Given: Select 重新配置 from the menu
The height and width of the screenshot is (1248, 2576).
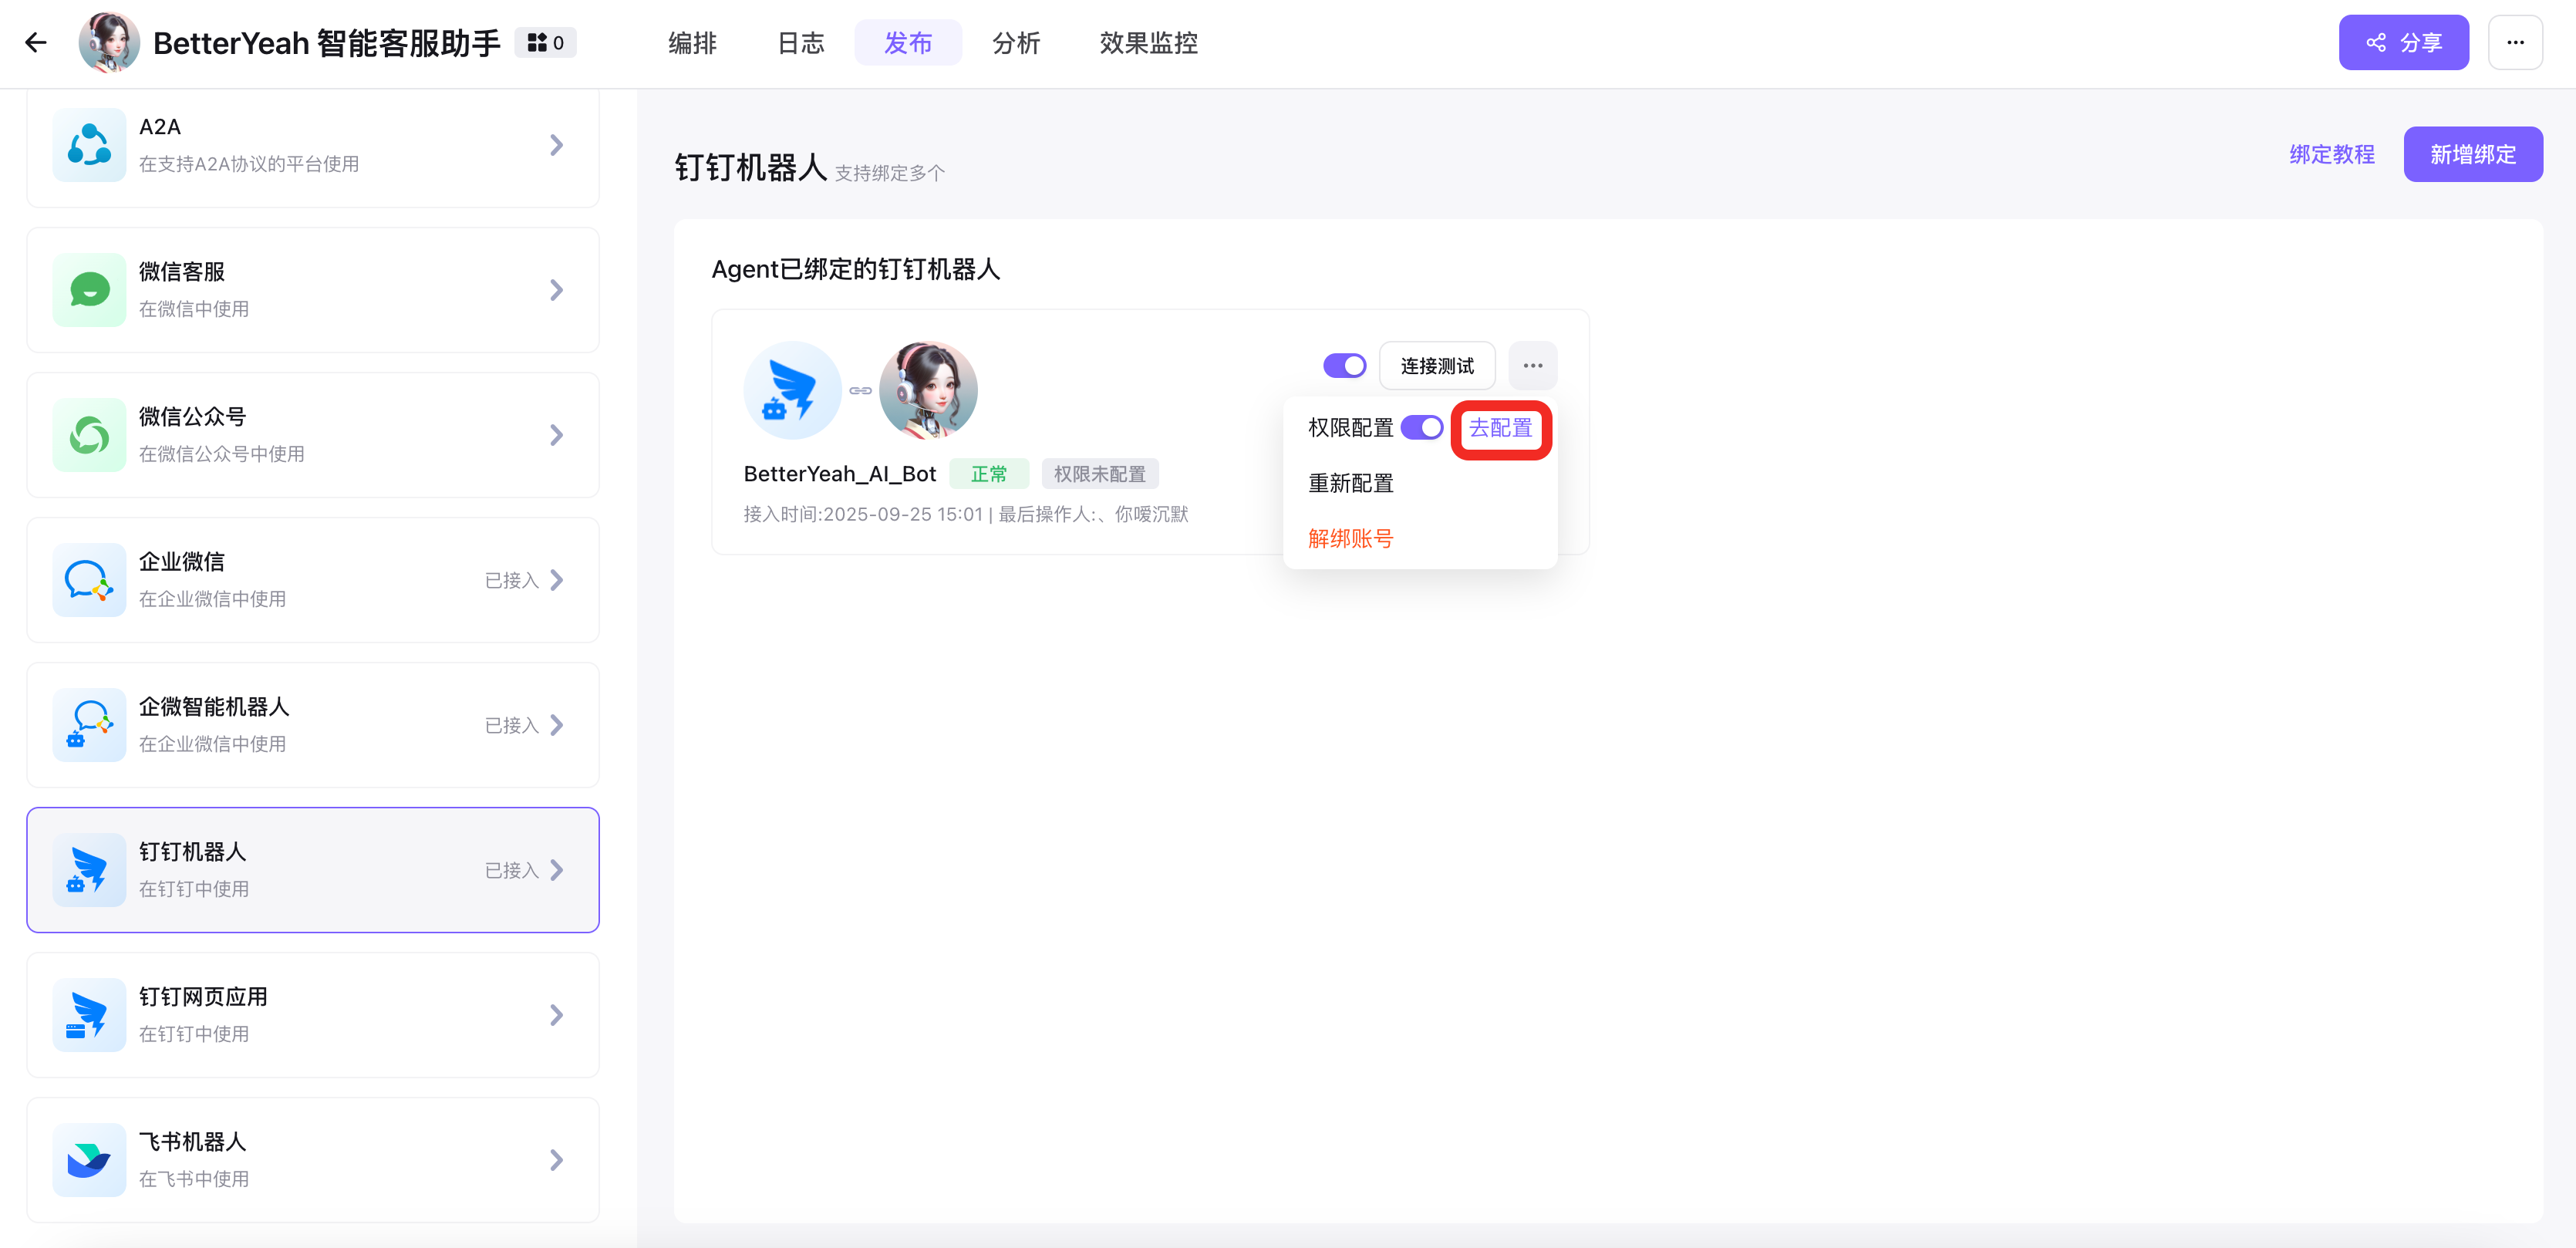Looking at the screenshot, I should tap(1350, 484).
